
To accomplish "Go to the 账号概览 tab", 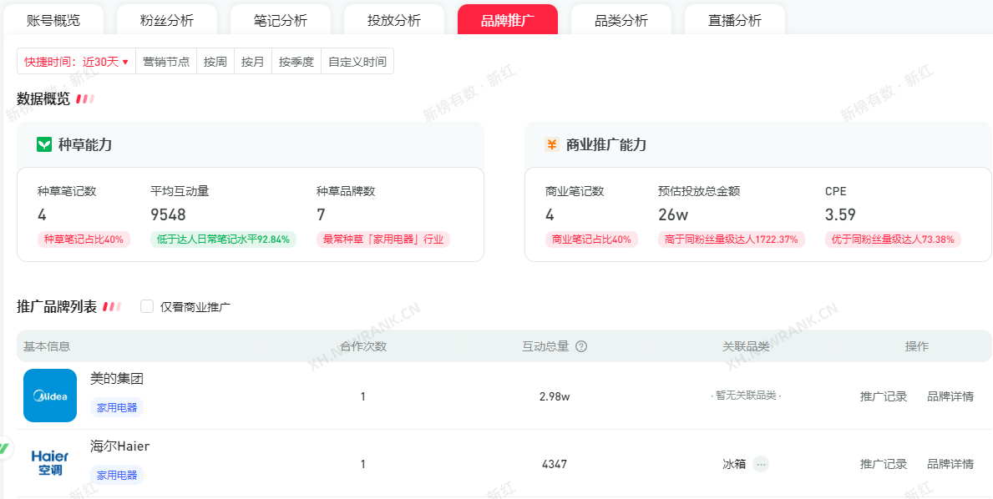I will point(53,20).
